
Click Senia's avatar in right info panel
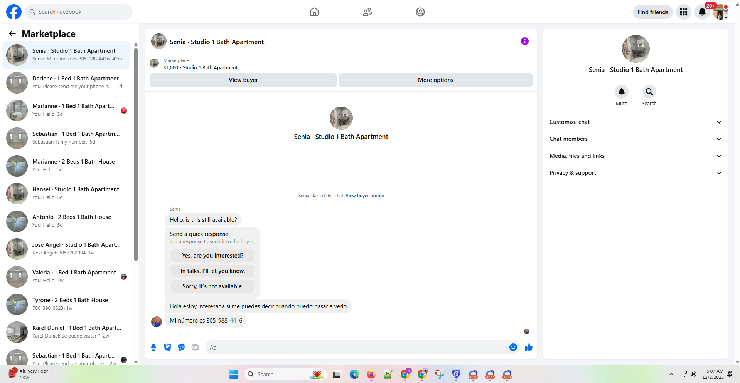point(635,49)
